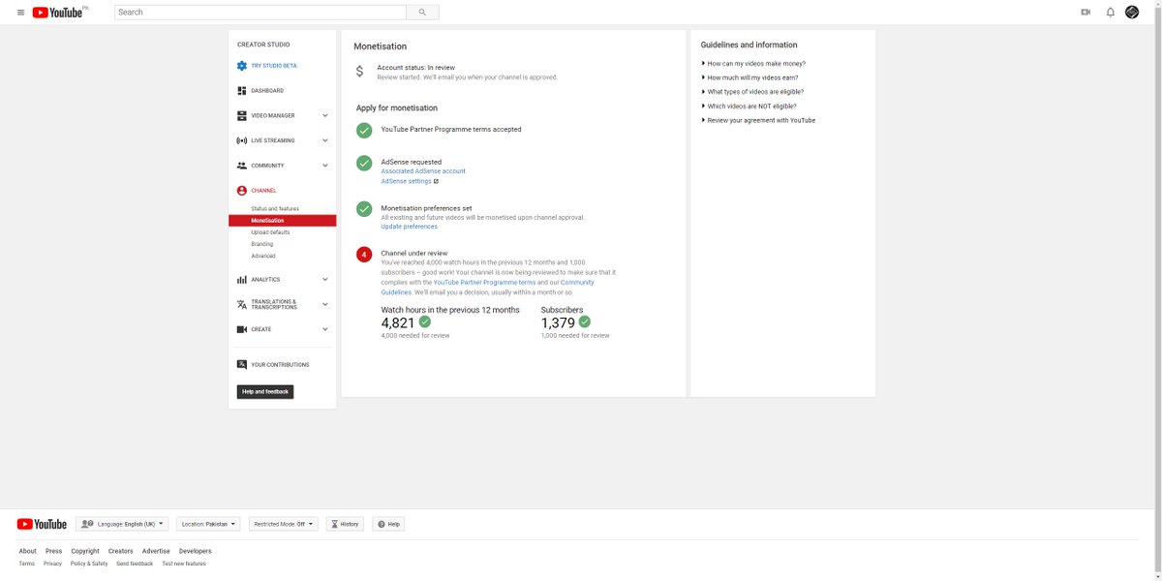
Task: Expand the Live Streaming section chevron
Action: pyautogui.click(x=324, y=140)
